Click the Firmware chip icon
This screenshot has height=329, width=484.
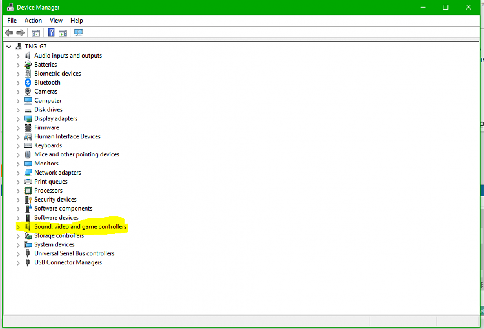pos(28,127)
